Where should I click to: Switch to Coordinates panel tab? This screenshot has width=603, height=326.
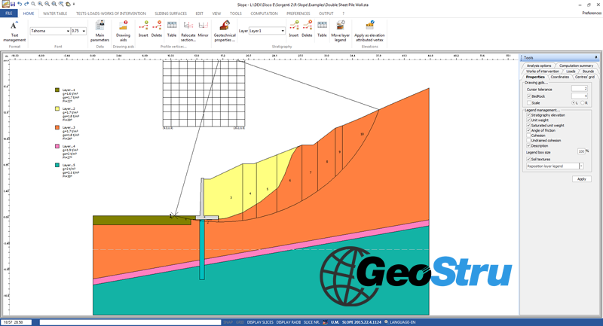[x=559, y=78]
